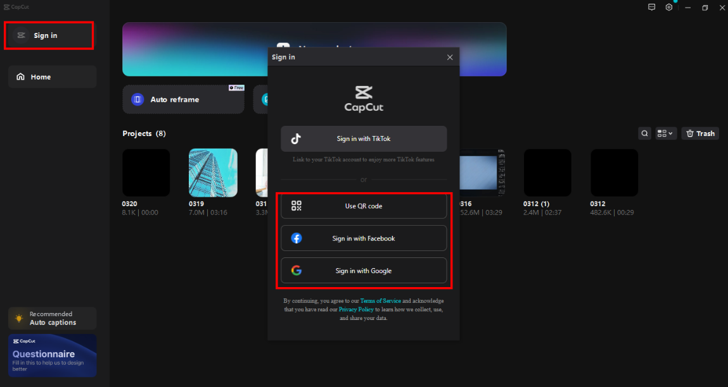Screen dimensions: 728x387
Task: Expand the project view layout dropdown
Action: pyautogui.click(x=666, y=133)
